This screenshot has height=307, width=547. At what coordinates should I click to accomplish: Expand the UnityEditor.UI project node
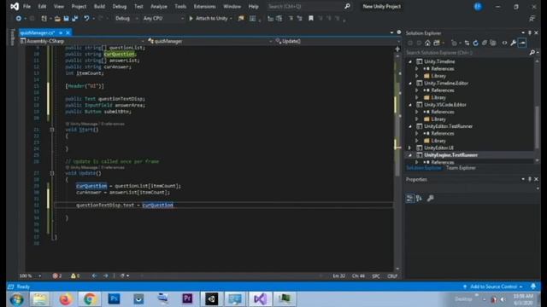click(x=410, y=148)
